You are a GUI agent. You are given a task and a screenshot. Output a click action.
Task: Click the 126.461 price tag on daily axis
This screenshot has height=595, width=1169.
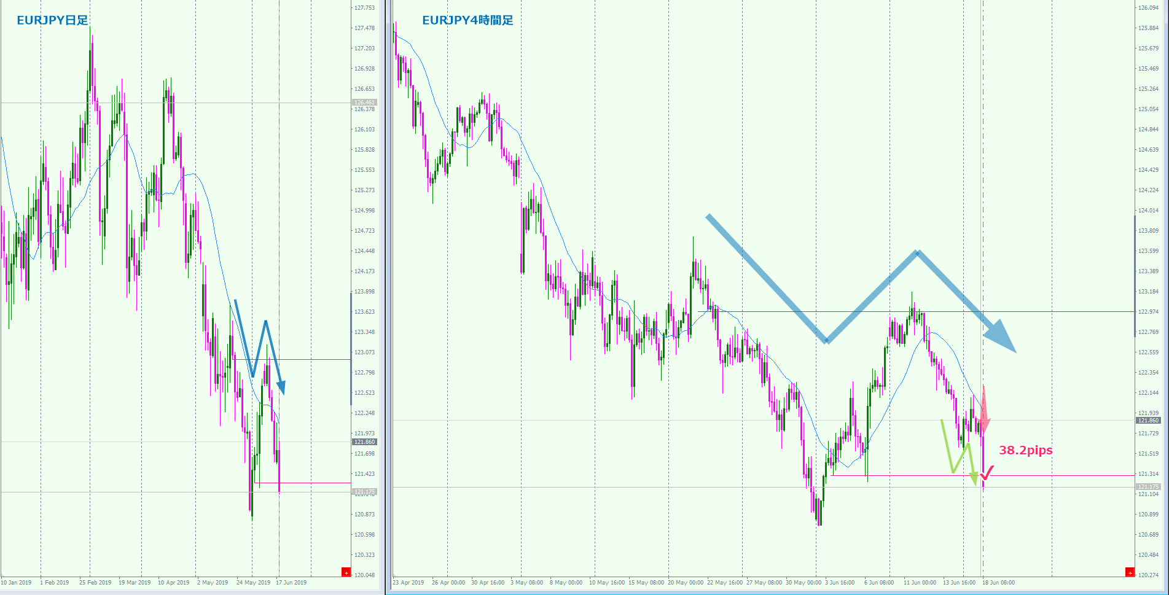(x=364, y=103)
